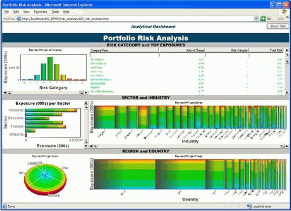Click right arrow under Risk Category chart
Screen dimensions: 291x211
[86, 93]
